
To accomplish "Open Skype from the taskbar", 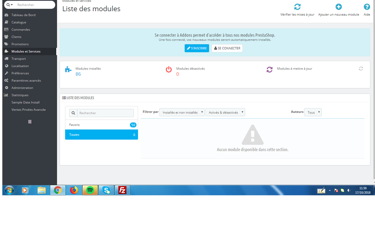I will click(x=106, y=190).
